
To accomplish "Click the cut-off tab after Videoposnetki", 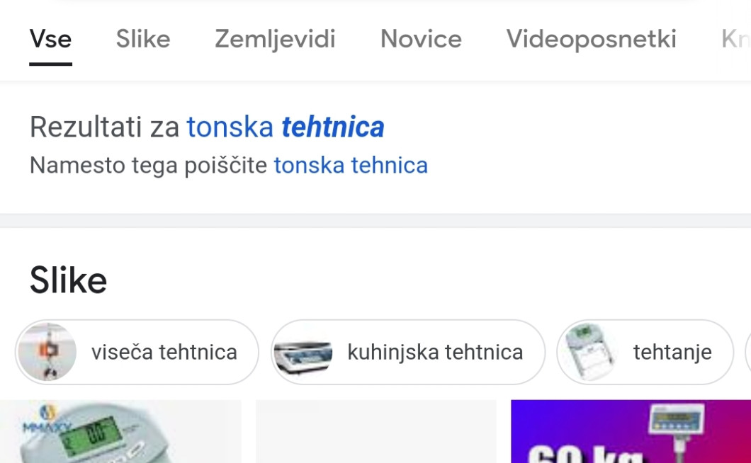I will click(735, 39).
